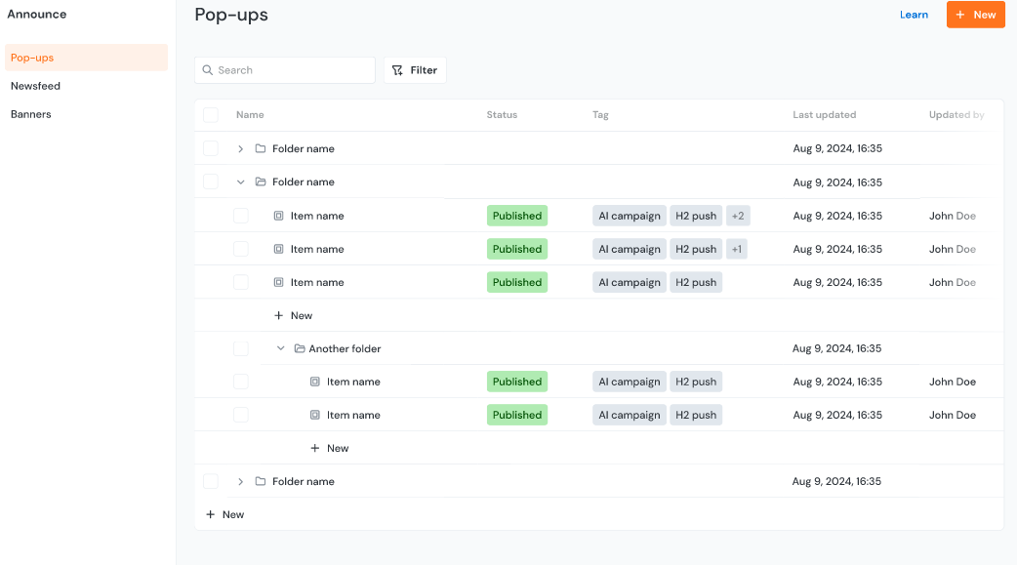Check the box for the Another folder row
The width and height of the screenshot is (1017, 565).
pyautogui.click(x=240, y=348)
